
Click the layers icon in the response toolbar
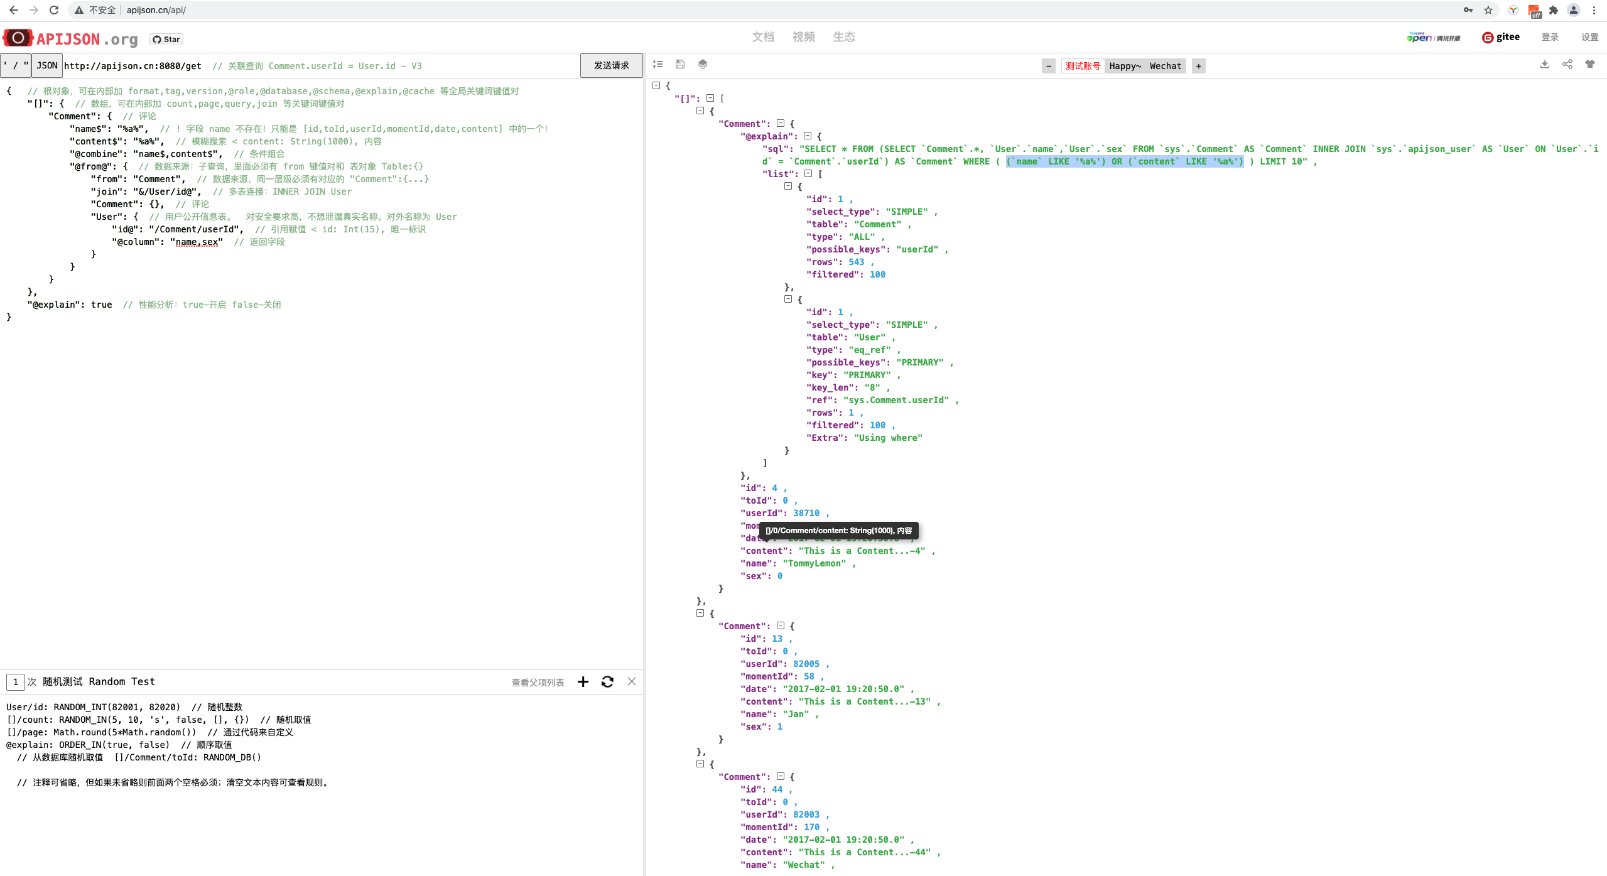pos(702,64)
